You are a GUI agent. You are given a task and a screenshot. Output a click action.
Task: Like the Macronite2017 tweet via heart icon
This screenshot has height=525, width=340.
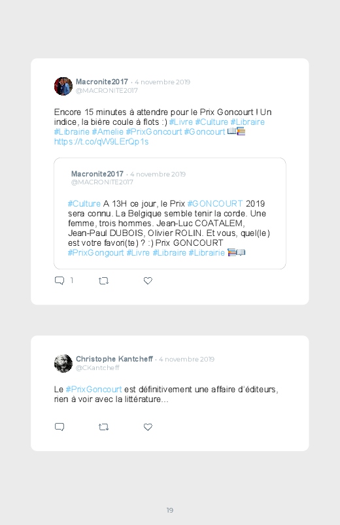pyautogui.click(x=148, y=280)
